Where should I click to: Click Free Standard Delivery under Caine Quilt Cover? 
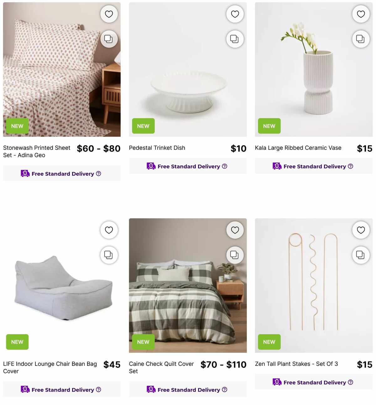[189, 390]
